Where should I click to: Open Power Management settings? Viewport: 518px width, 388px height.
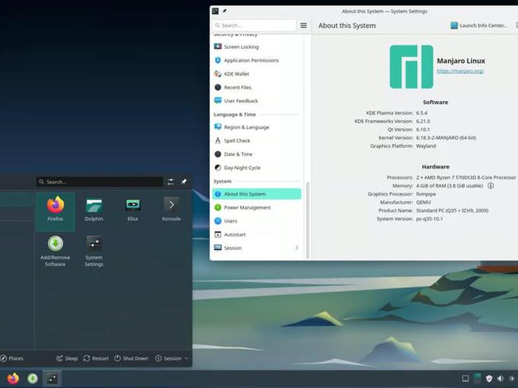click(x=256, y=208)
